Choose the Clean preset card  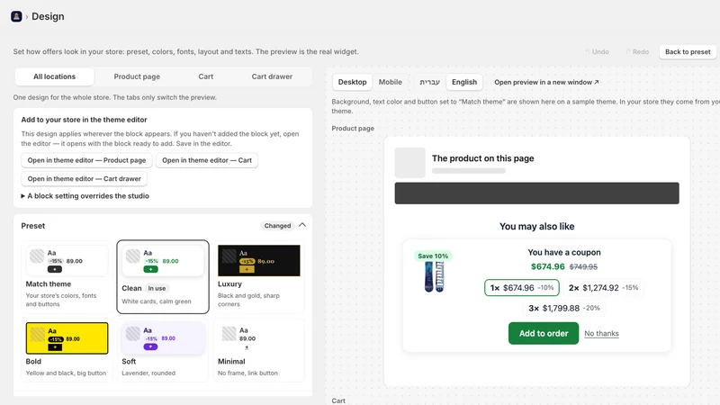163,277
